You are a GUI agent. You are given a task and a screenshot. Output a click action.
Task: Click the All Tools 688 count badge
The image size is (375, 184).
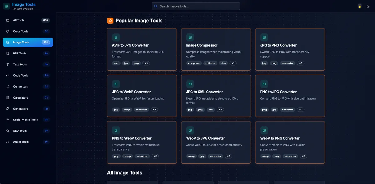coord(46,20)
